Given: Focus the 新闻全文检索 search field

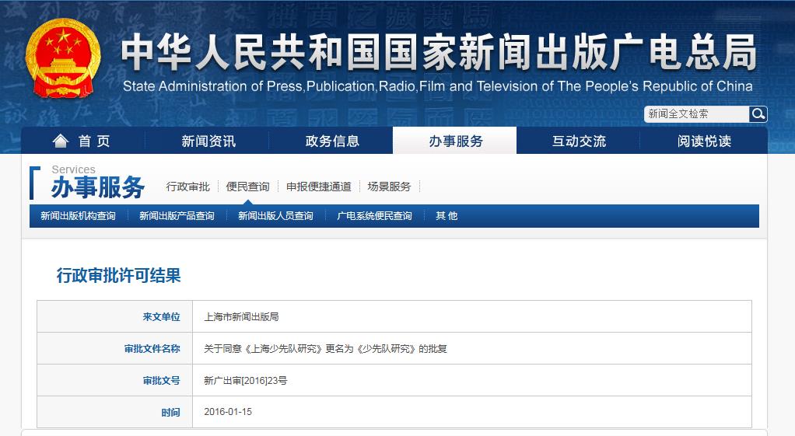Looking at the screenshot, I should pos(697,114).
